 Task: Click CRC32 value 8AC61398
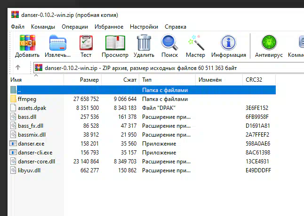258,153
